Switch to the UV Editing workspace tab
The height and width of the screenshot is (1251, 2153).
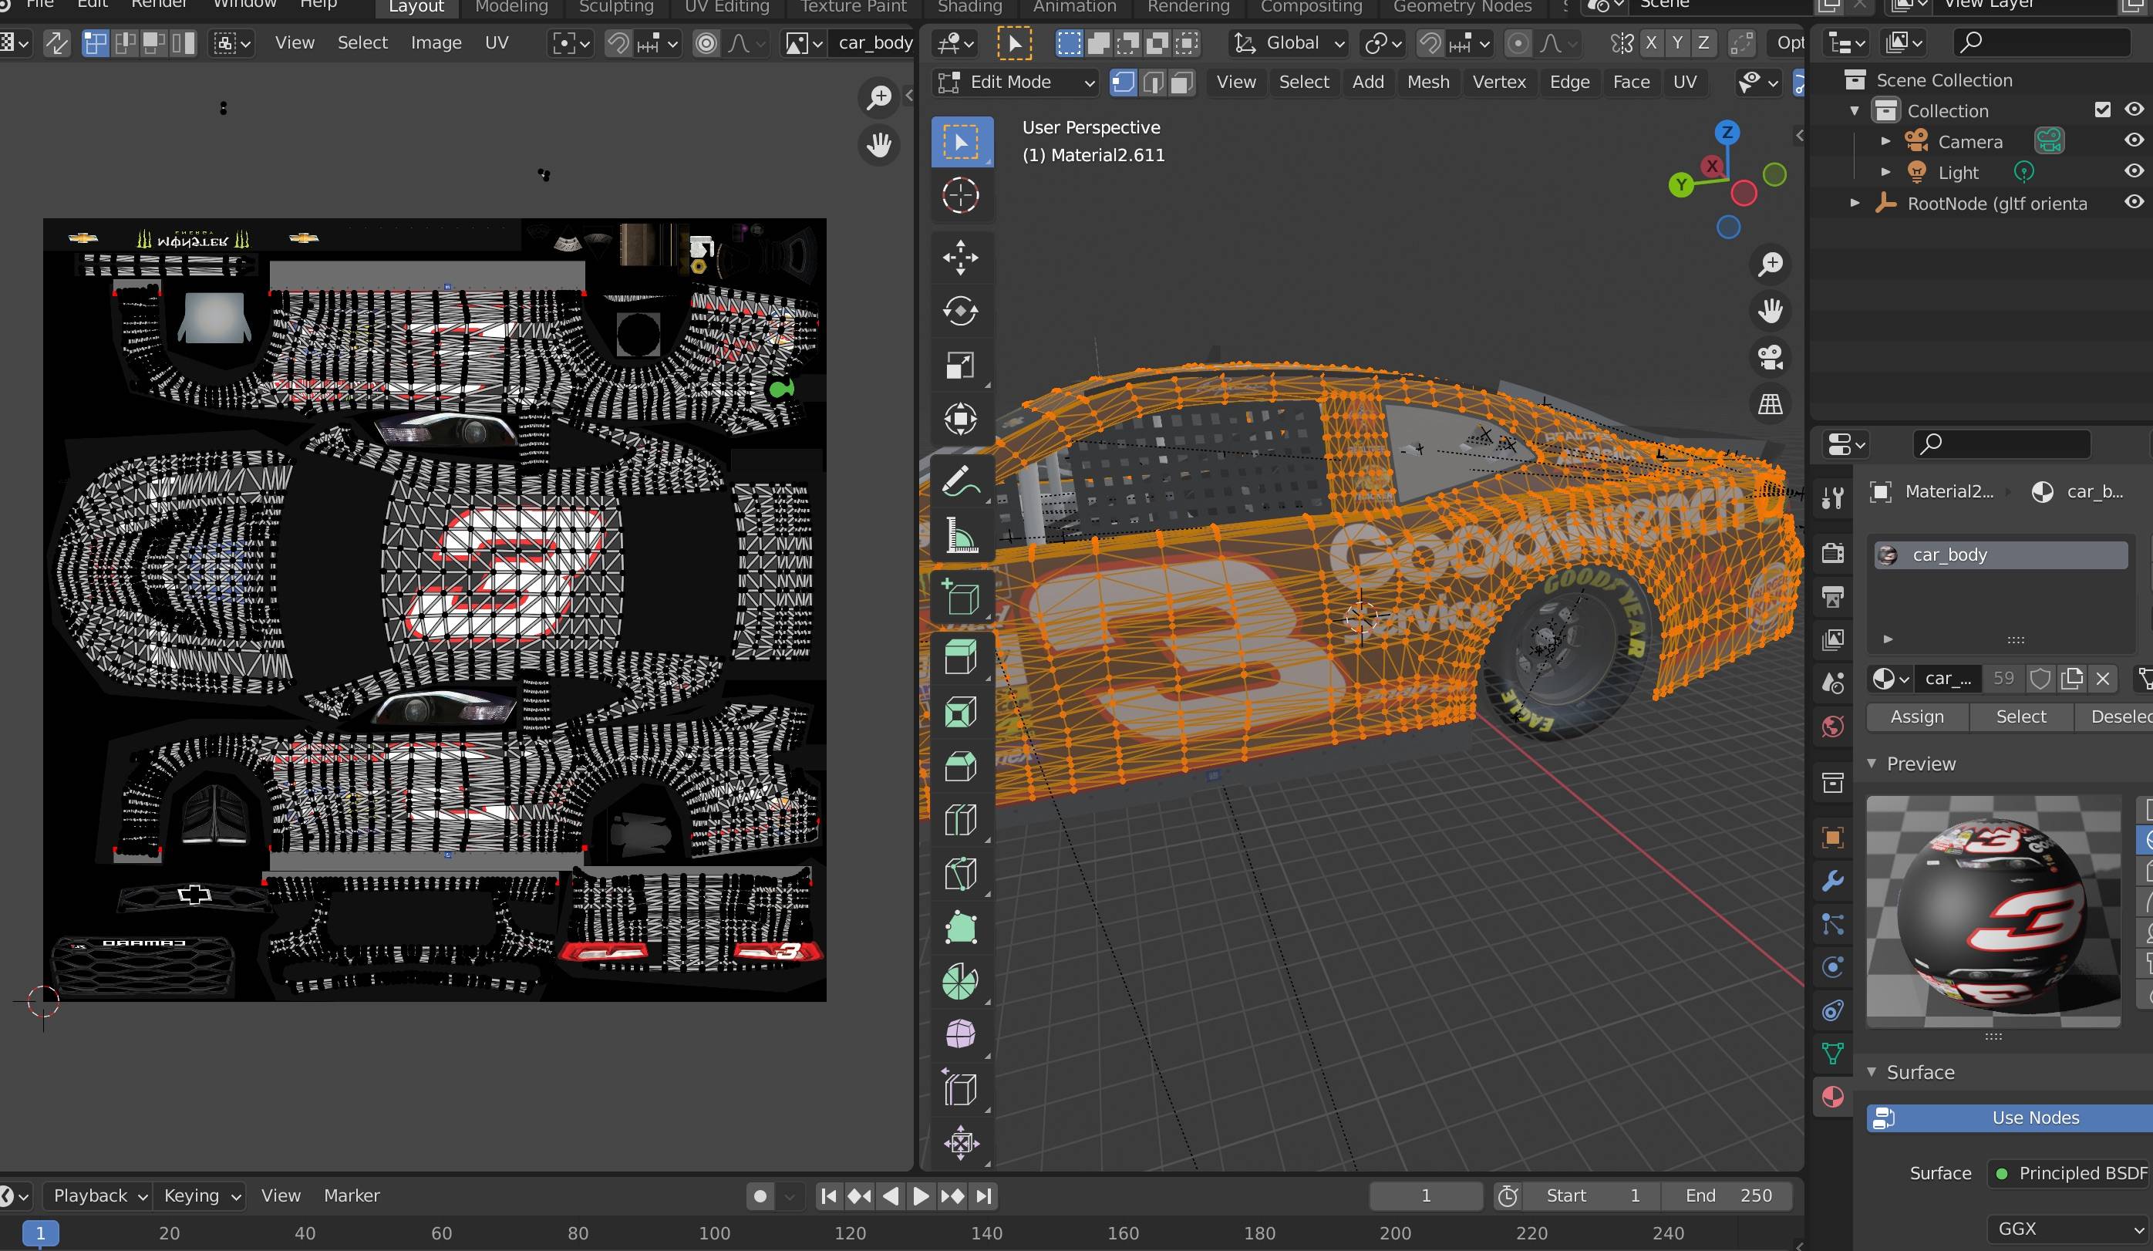(x=727, y=7)
